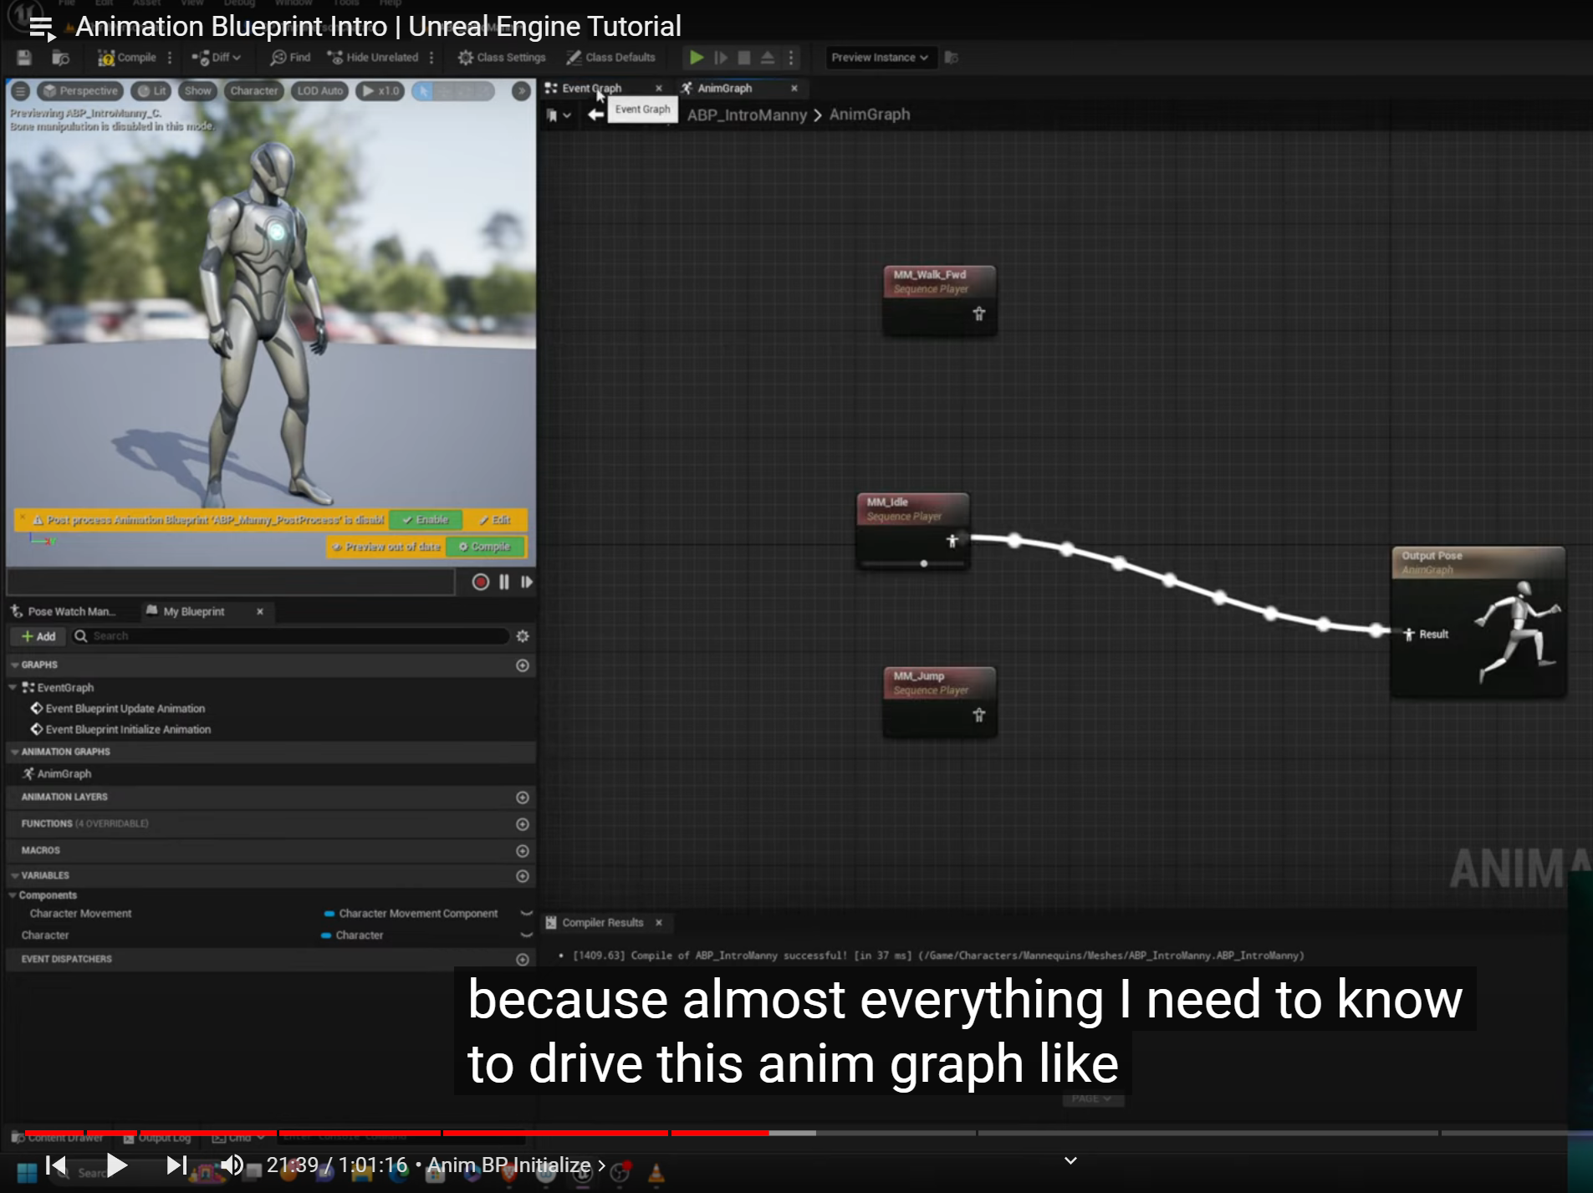
Task: Add a new event dispatcher
Action: [523, 960]
